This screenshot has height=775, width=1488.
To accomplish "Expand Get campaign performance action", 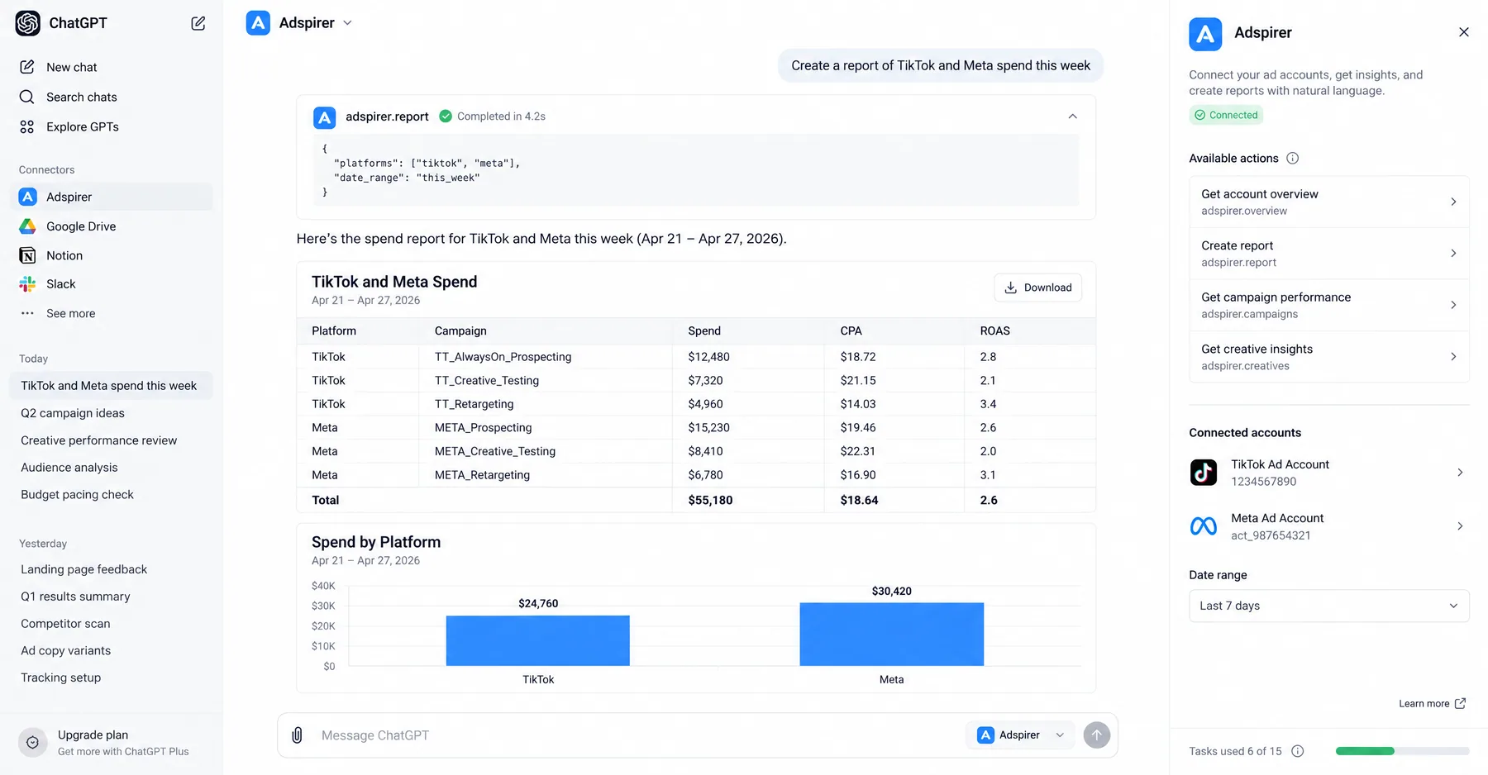I will coord(1328,305).
